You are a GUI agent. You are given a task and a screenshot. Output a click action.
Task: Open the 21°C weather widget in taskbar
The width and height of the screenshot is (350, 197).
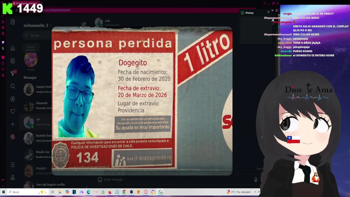[239, 192]
